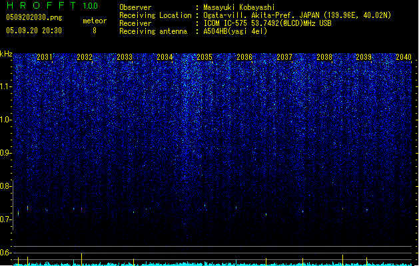This screenshot has height=266, width=419.
Task: Select the version number 1.0.0
Action: coord(91,5)
